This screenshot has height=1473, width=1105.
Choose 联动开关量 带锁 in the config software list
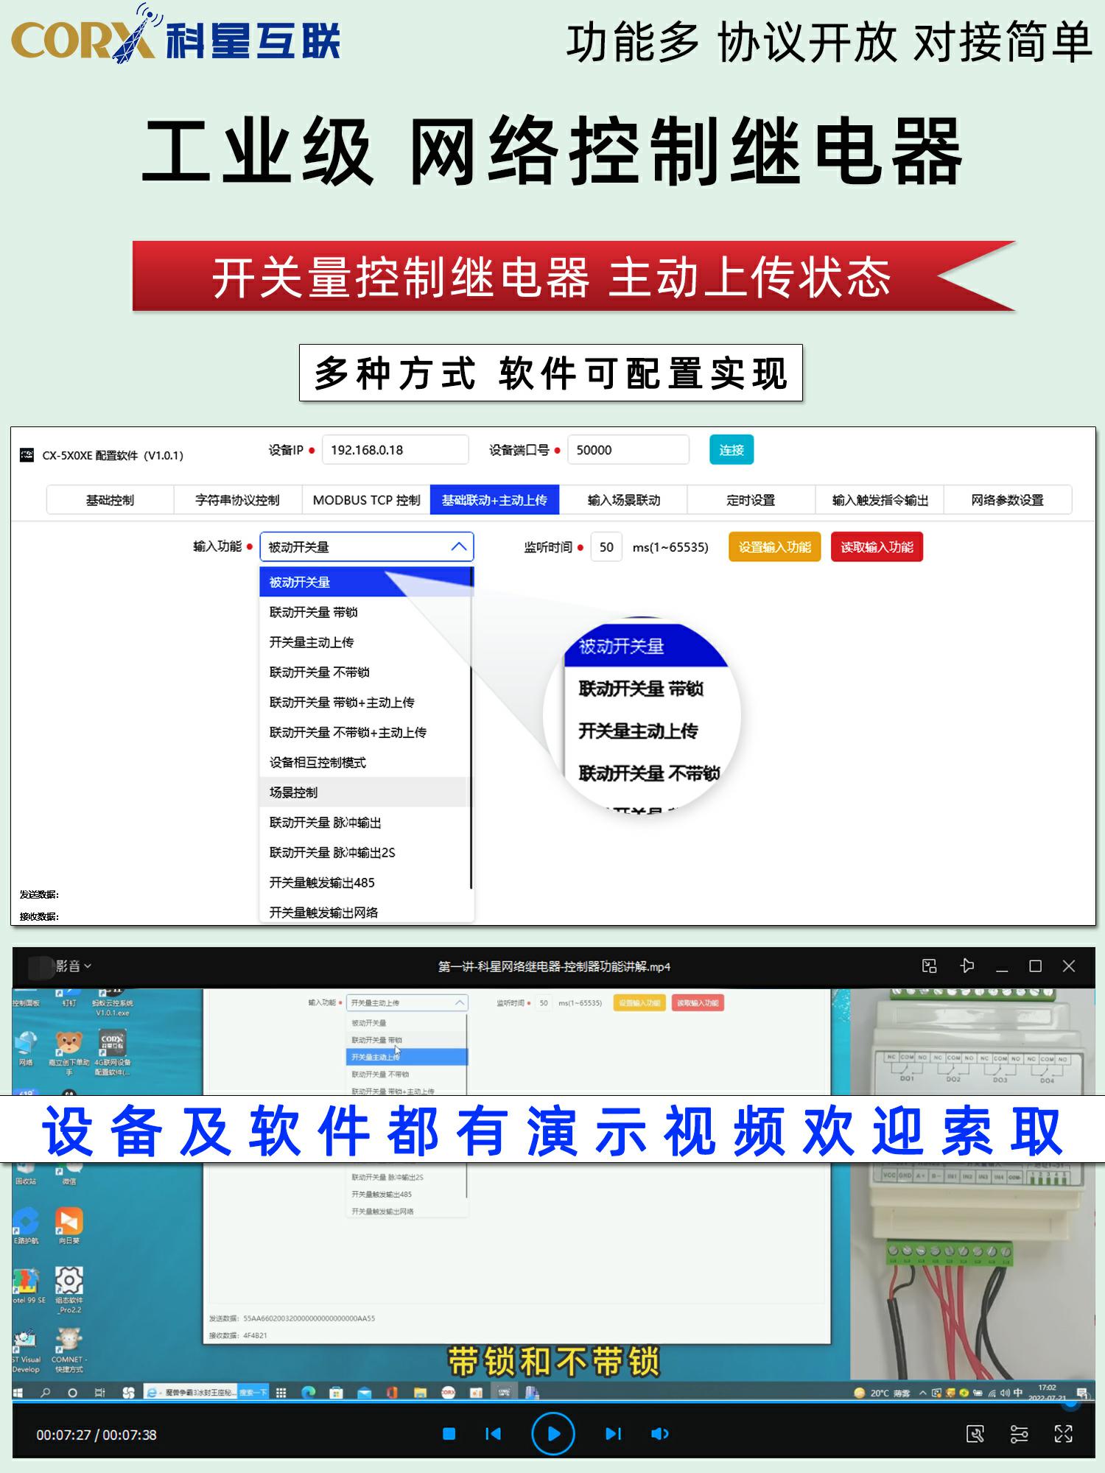click(366, 612)
